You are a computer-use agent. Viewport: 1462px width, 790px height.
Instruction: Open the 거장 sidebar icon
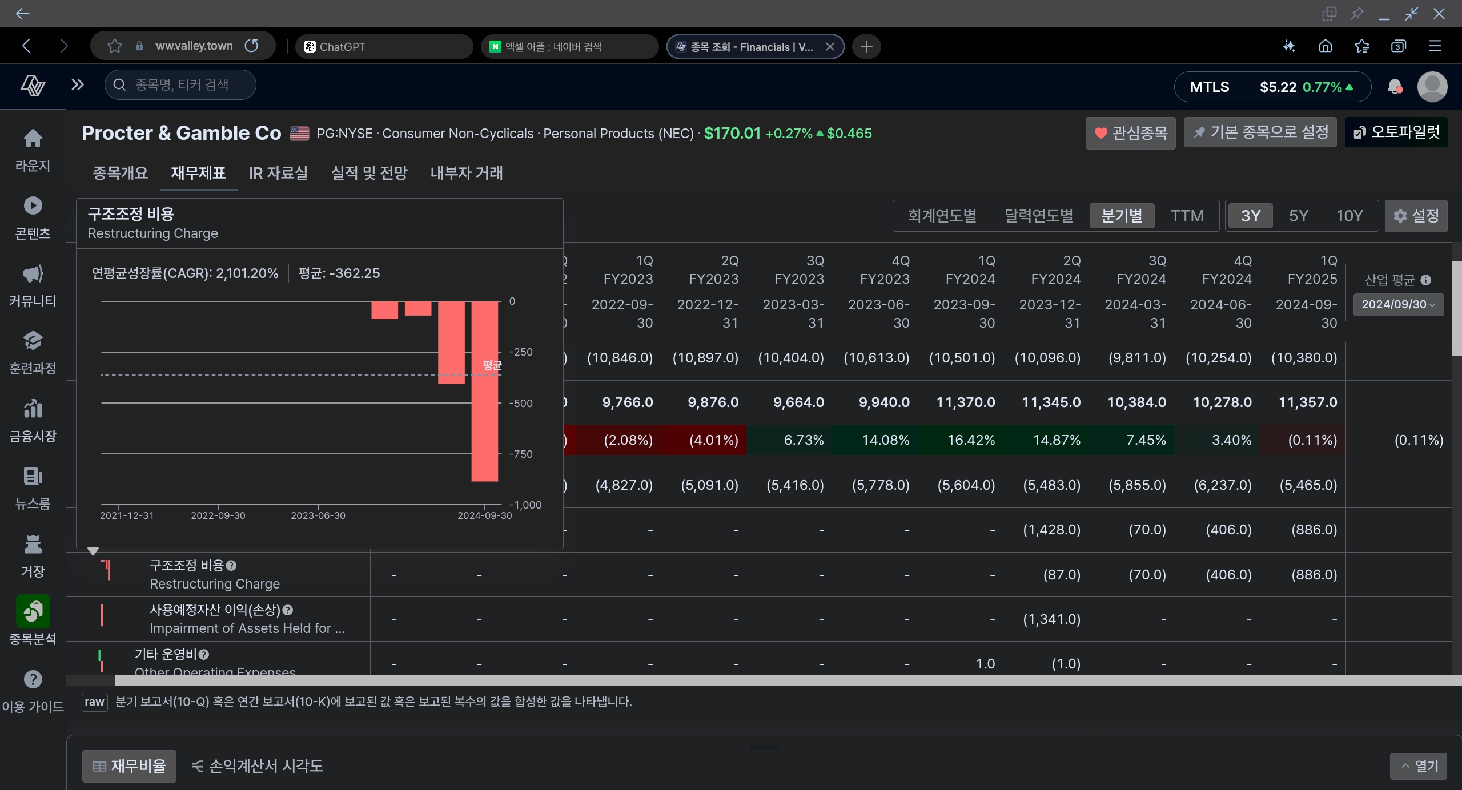click(x=33, y=544)
